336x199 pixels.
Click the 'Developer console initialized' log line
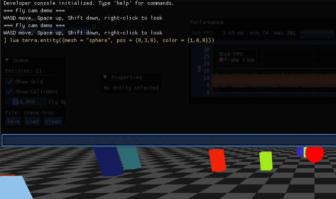tap(89, 3)
